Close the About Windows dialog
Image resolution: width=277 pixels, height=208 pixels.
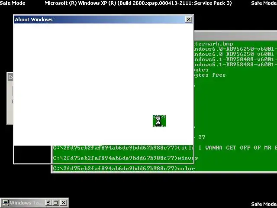[189, 19]
